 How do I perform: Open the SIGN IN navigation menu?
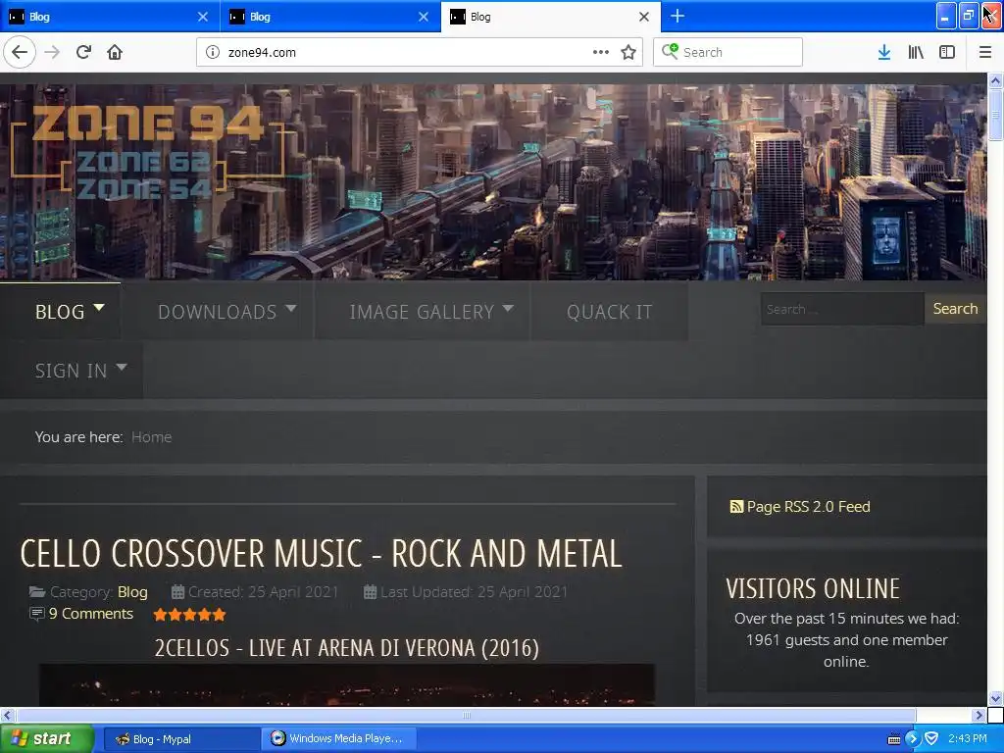click(x=71, y=370)
